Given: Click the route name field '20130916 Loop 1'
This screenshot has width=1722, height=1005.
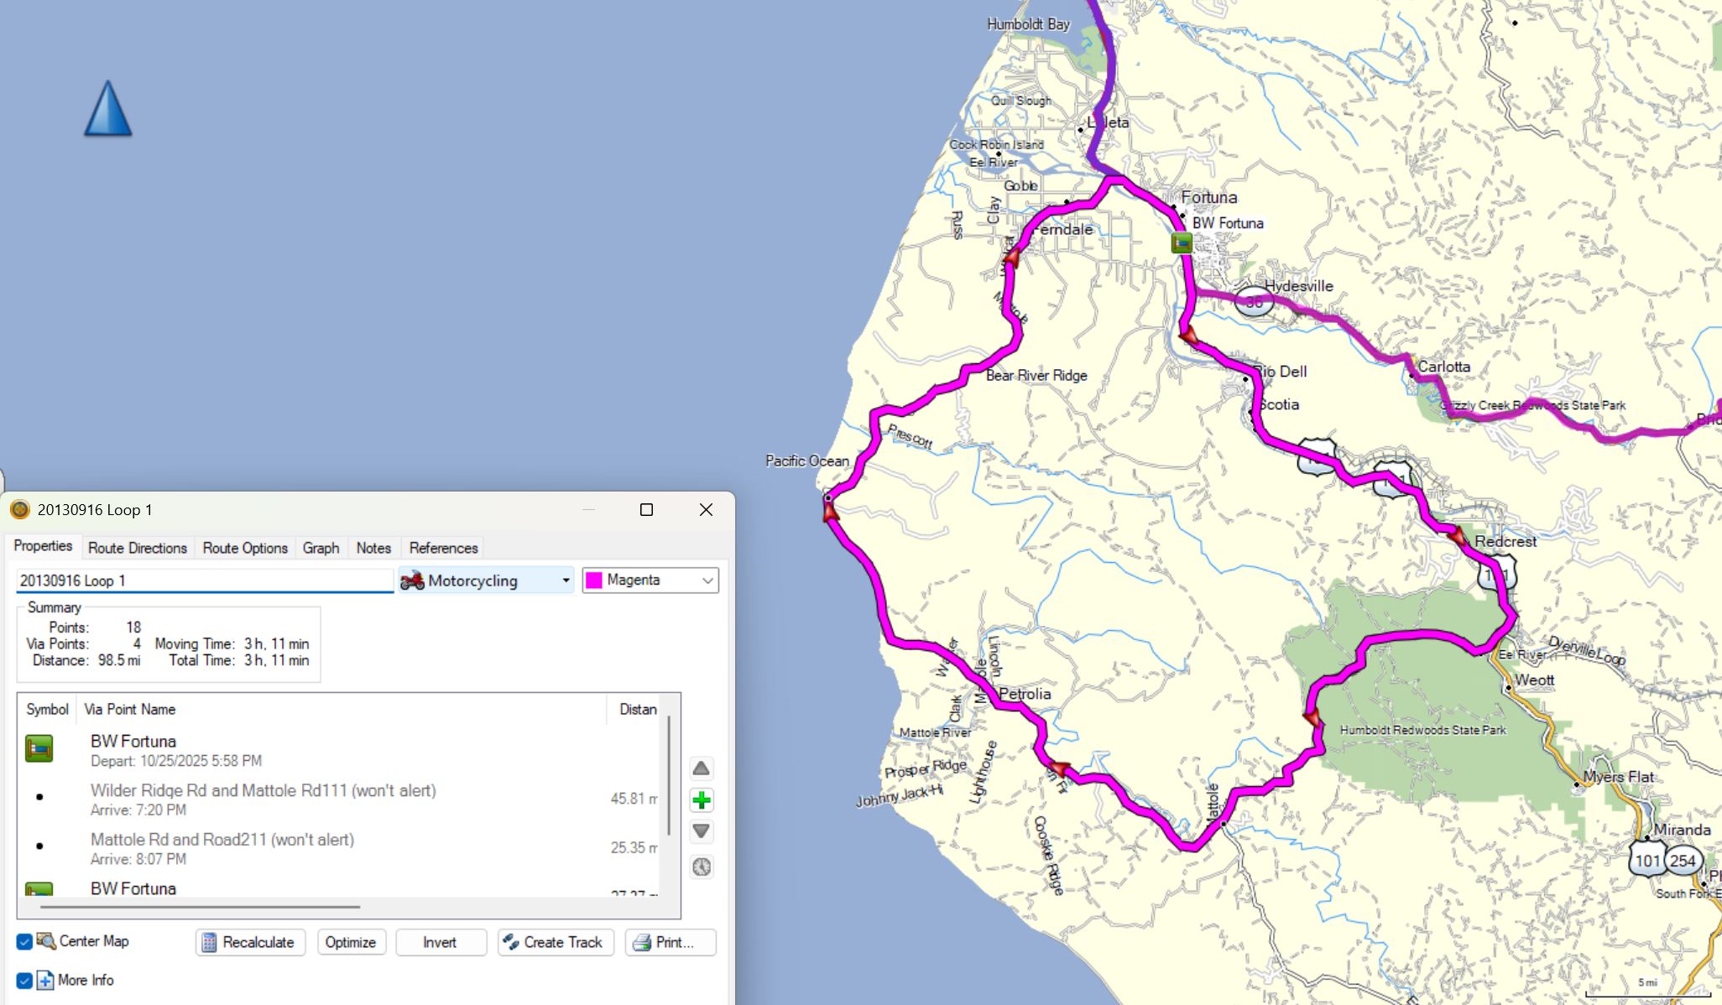Looking at the screenshot, I should click(x=204, y=581).
